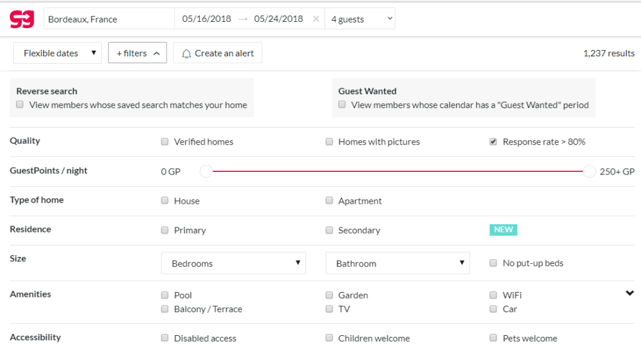The image size is (641, 357).
Task: Uncheck Response rate > 80% filter
Action: coord(493,142)
